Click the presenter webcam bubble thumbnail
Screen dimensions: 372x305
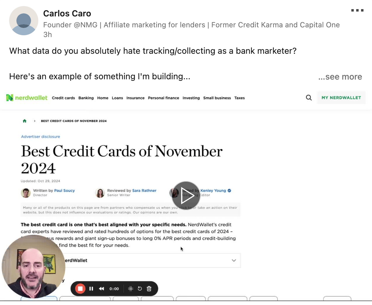click(x=33, y=266)
